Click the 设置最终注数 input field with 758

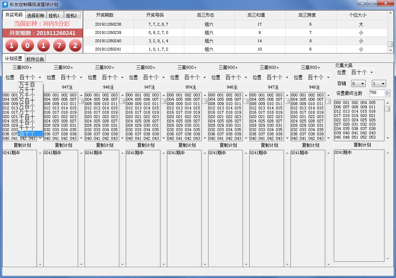pos(376,93)
